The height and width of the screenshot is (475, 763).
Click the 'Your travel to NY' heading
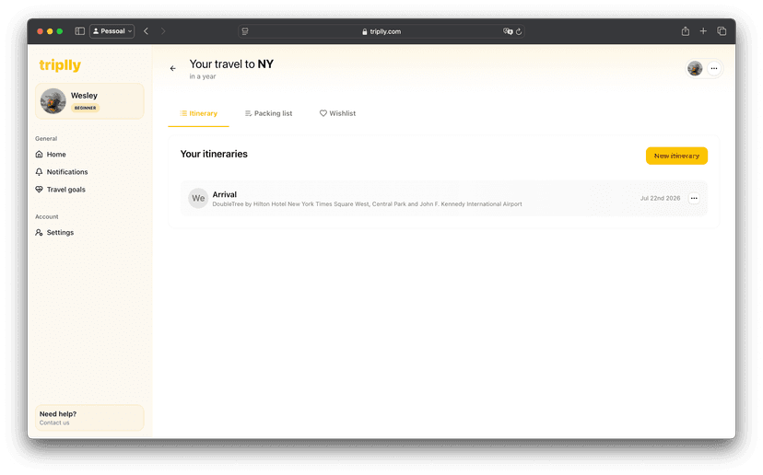[x=231, y=64]
